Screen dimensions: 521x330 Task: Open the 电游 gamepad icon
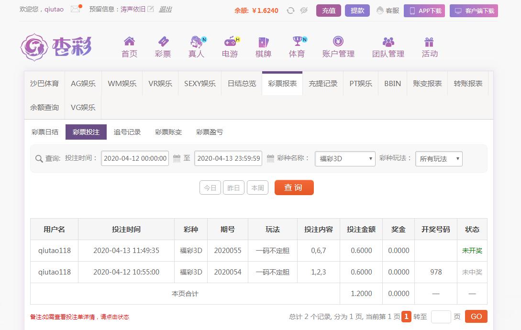pyautogui.click(x=230, y=42)
